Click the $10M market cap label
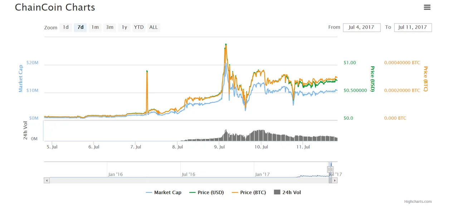Screen dimensions: 458x210 32,90
